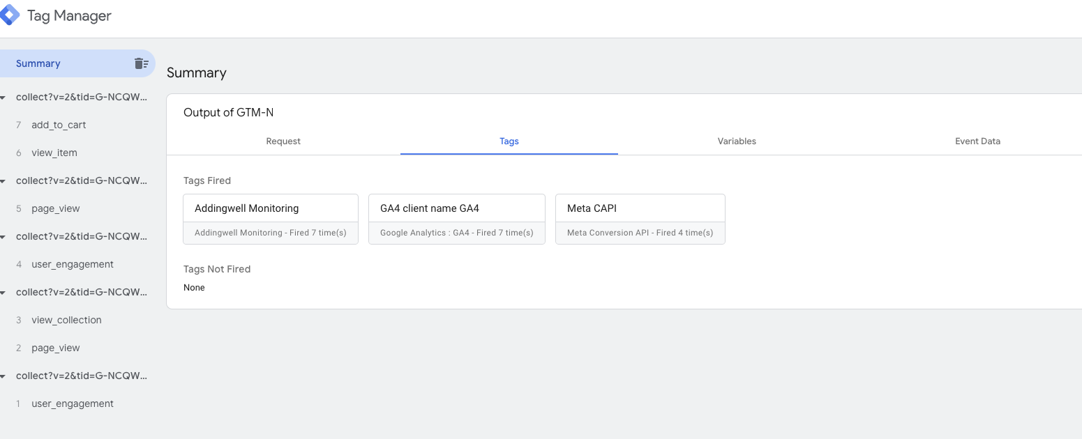This screenshot has height=439, width=1082.
Task: Select the Tags tab
Action: click(509, 141)
